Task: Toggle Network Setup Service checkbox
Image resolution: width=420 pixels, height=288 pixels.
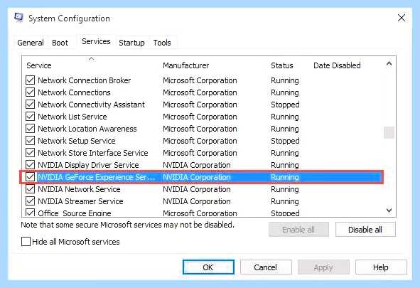Action: tap(30, 141)
